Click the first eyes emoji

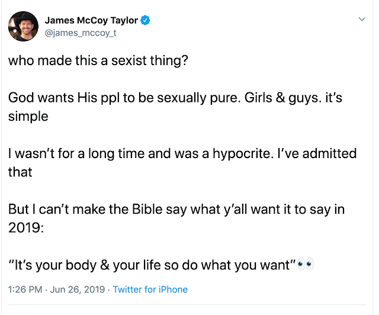301,264
